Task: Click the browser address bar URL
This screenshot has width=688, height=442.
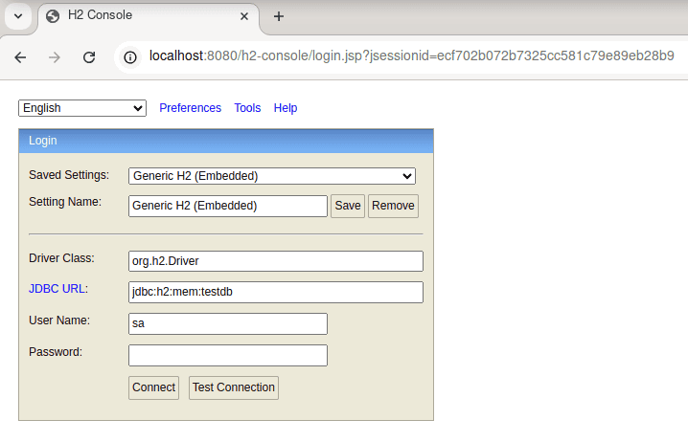Action: 412,56
